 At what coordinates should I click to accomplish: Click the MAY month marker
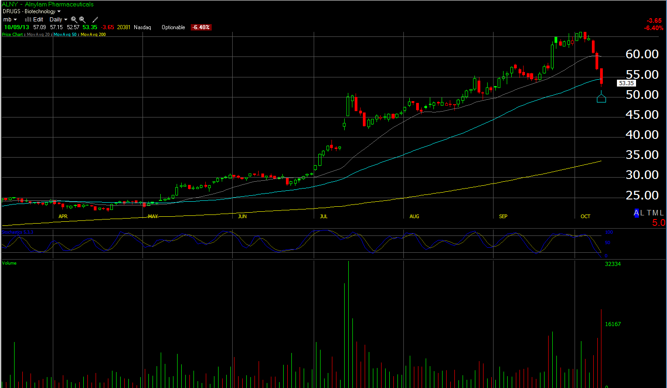153,216
